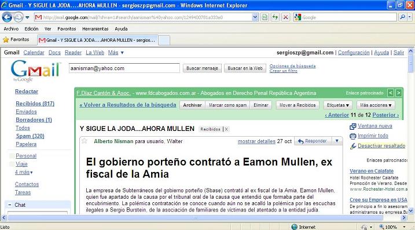The height and width of the screenshot is (230, 415).
Task: Click the Imprimir todo printer icon
Action: pyautogui.click(x=353, y=136)
